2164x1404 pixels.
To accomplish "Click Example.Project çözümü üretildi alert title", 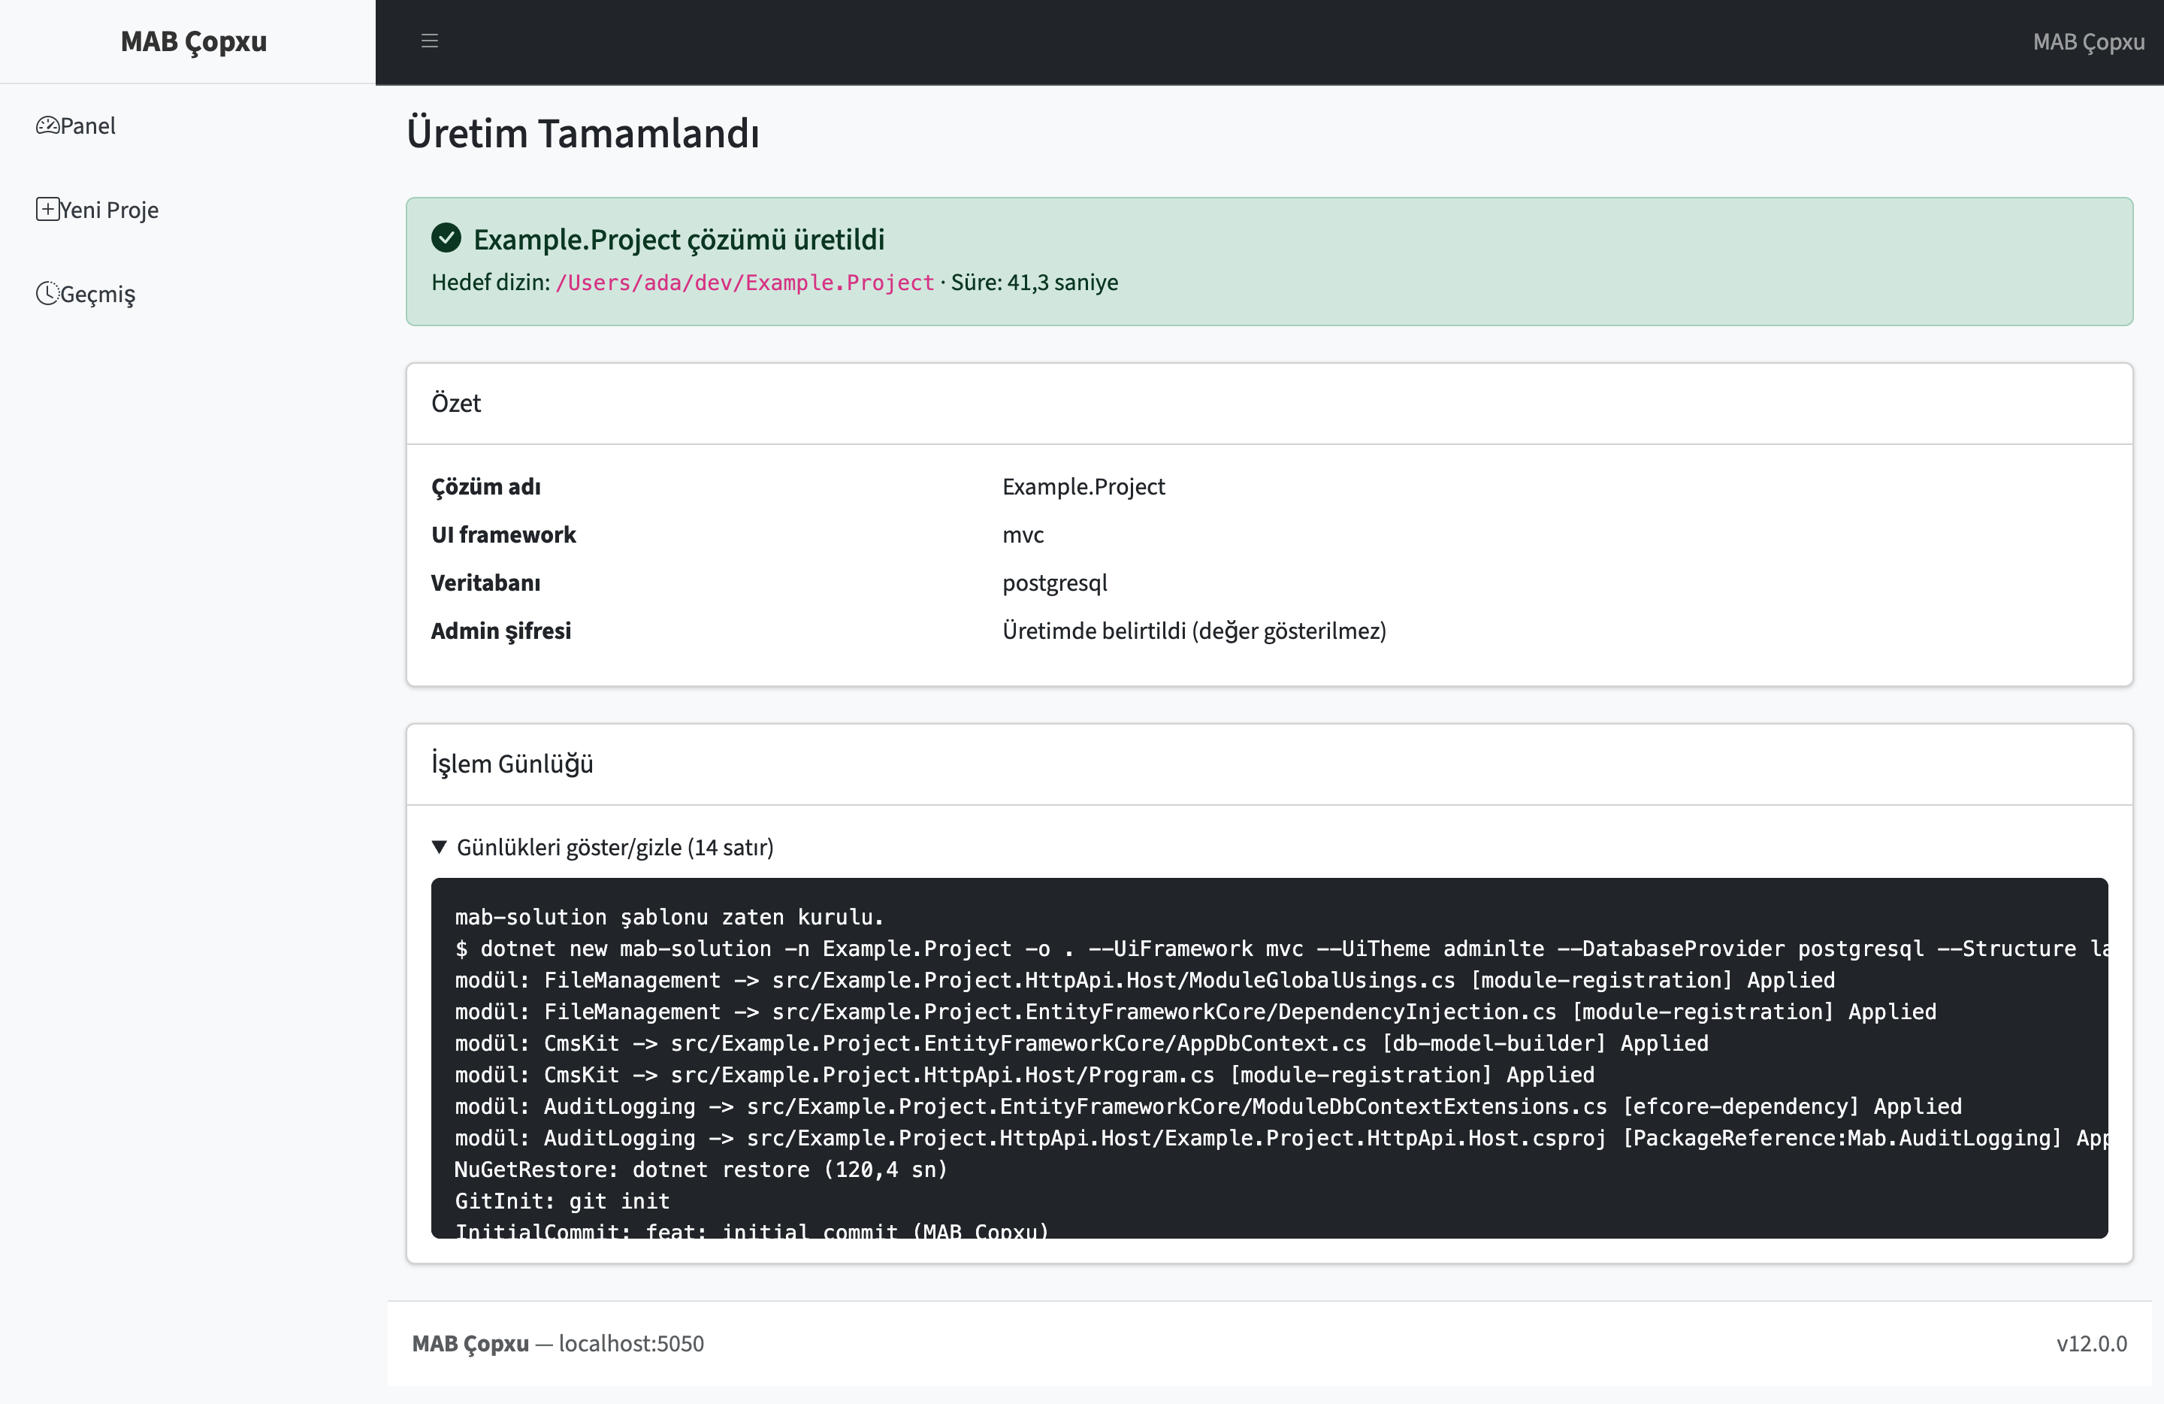I will coord(679,239).
